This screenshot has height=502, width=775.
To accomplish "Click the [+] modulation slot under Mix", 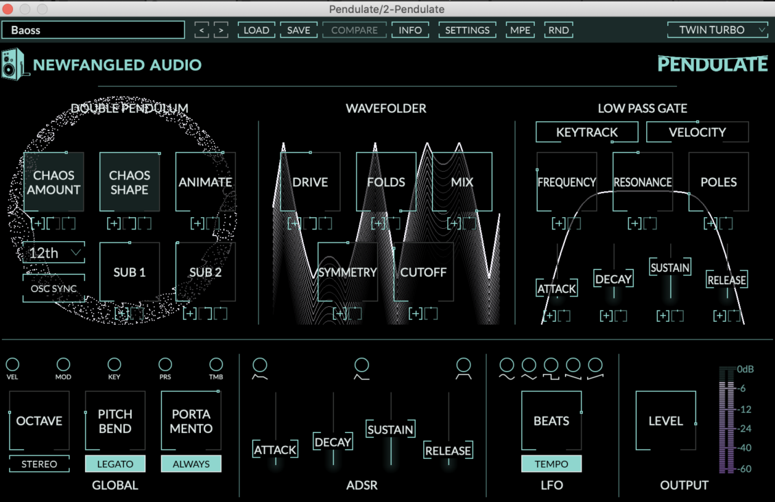I will pos(454,223).
